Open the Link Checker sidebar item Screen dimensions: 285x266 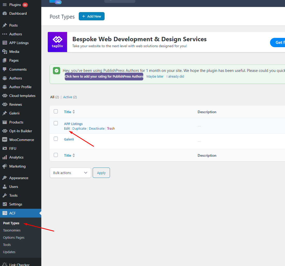tap(19, 264)
